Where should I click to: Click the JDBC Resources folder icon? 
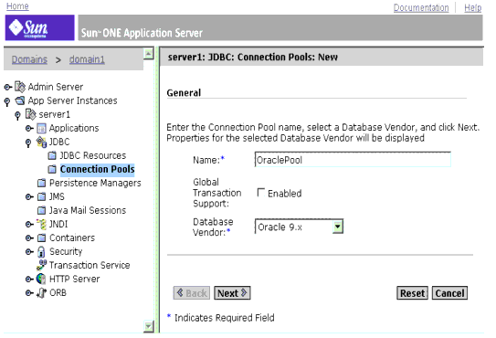[52, 155]
